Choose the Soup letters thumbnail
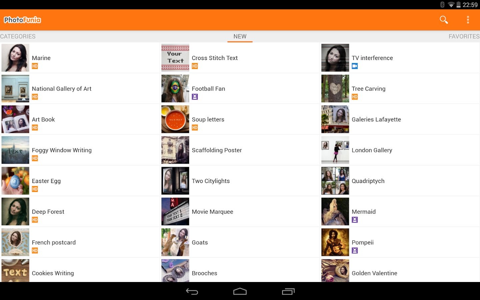This screenshot has height=300, width=480. click(x=175, y=119)
